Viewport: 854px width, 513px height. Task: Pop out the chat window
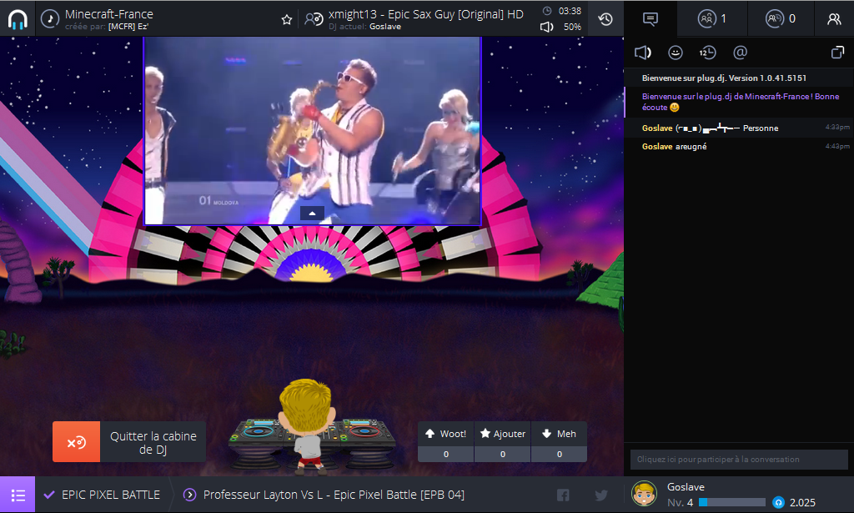(837, 53)
